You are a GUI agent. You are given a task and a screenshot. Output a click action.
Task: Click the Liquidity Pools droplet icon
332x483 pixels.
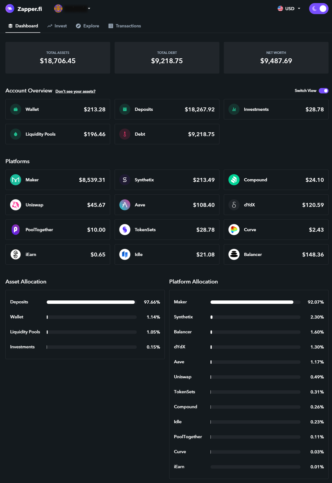coord(16,134)
